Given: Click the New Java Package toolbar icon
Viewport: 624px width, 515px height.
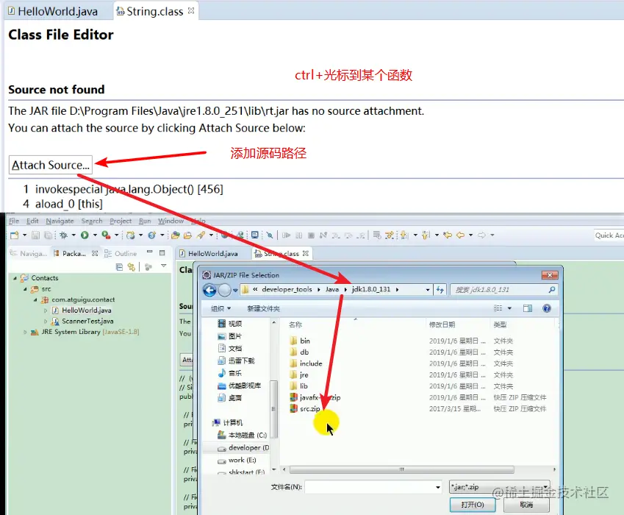Looking at the screenshot, I should (130, 235).
